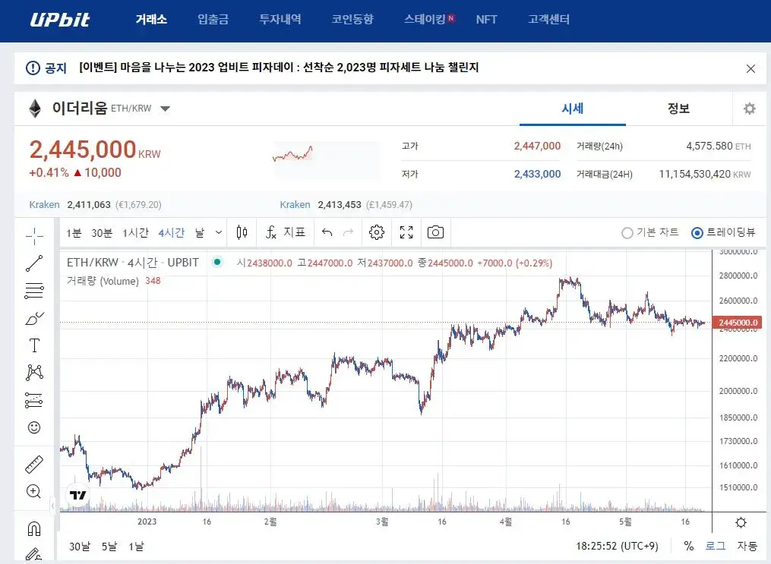Open the price scale settings gear
This screenshot has width=771, height=564.
click(741, 523)
